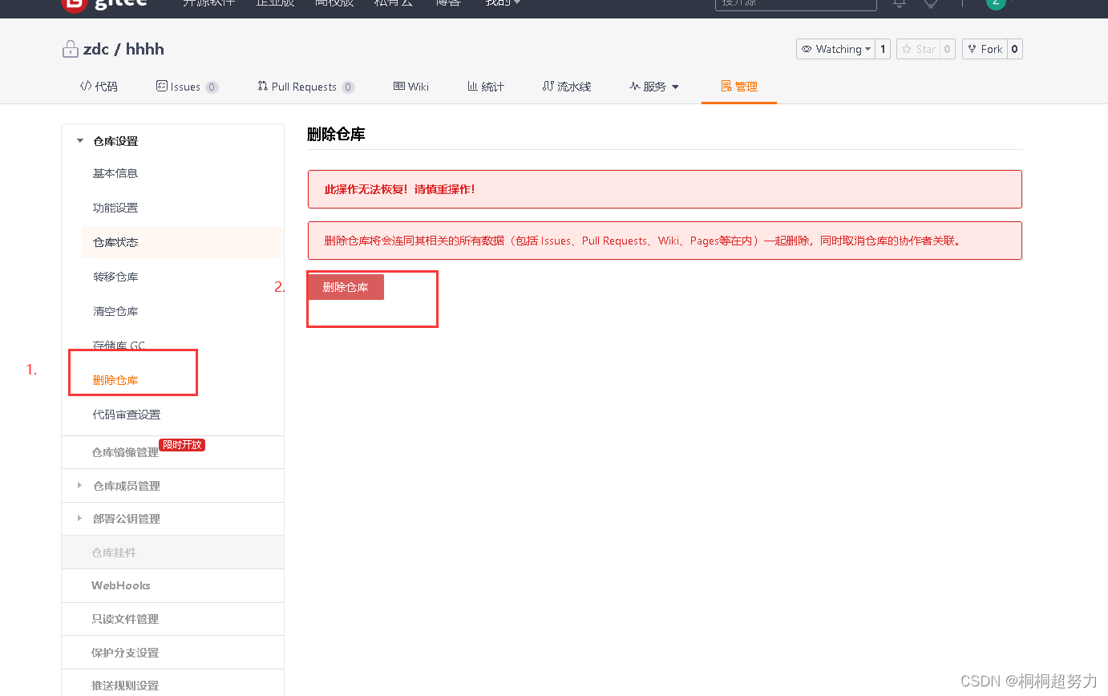This screenshot has width=1108, height=696.
Task: Expand the 服务 services dropdown
Action: pyautogui.click(x=654, y=87)
